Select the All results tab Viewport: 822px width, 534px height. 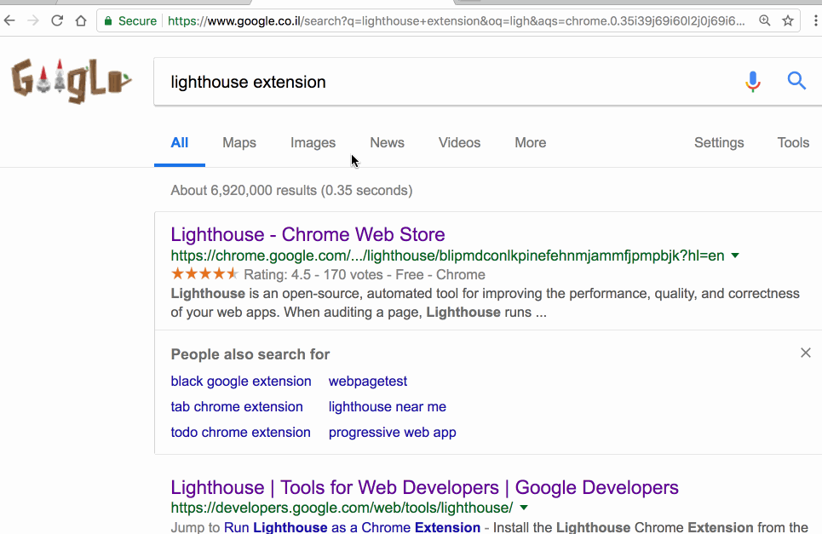tap(179, 142)
